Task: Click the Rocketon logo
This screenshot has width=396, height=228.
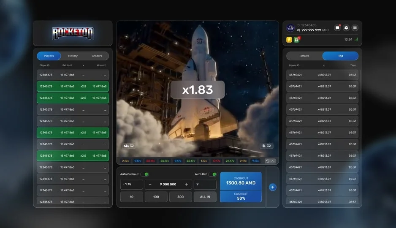Action: 73,33
